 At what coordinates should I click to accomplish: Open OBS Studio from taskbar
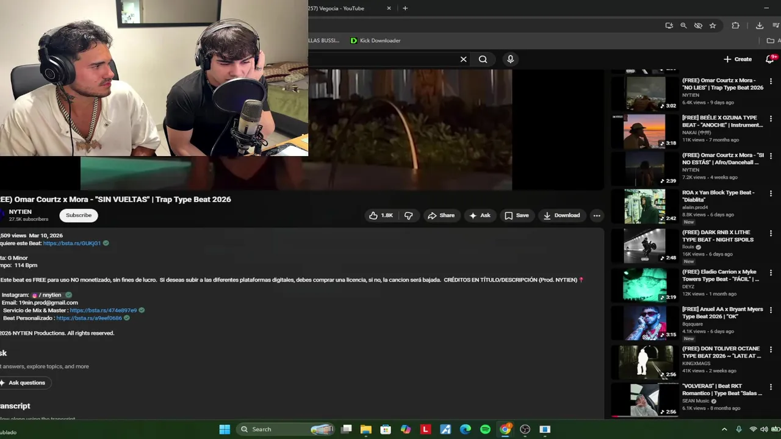pos(525,429)
